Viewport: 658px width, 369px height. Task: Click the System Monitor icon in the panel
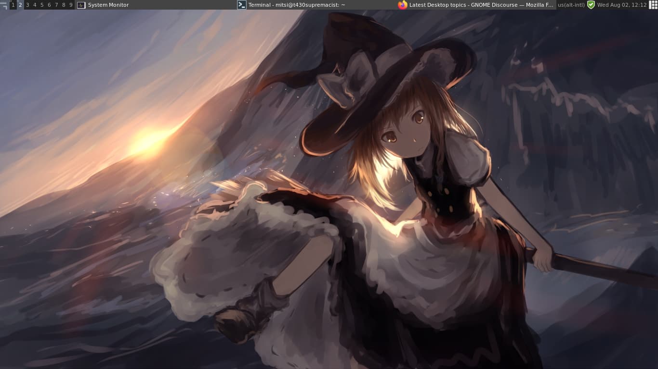[x=81, y=5]
